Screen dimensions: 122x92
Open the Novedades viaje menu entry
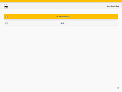(61, 17)
